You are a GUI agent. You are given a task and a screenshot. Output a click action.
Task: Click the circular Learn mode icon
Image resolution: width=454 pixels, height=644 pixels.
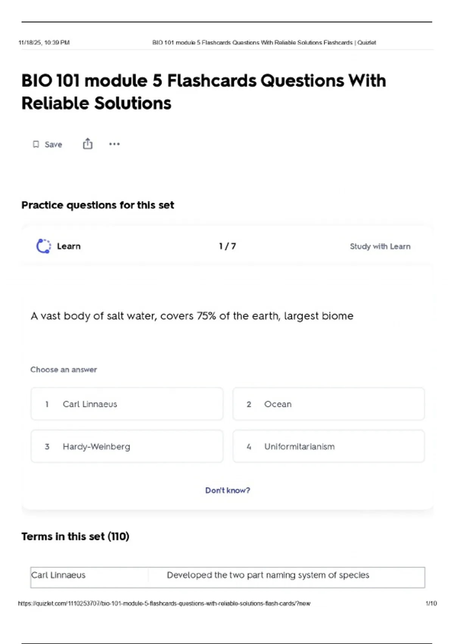(x=44, y=246)
